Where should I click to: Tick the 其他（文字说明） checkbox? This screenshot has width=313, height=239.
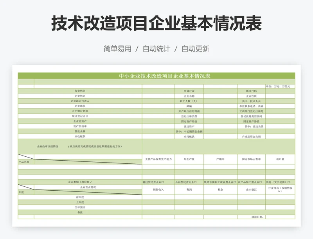[289, 182]
